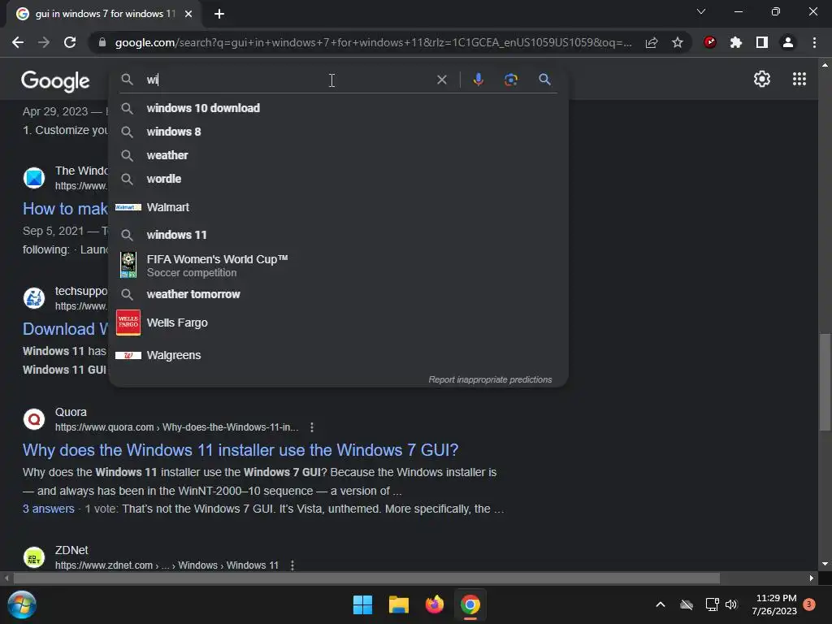
Task: Click the browser forward arrow
Action: [x=44, y=42]
